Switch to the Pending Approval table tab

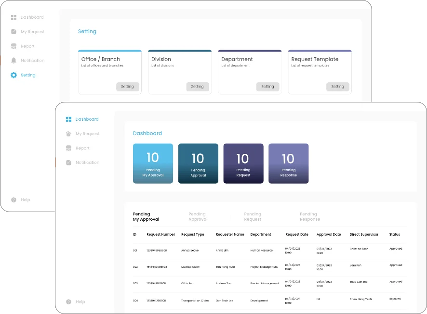[x=198, y=217]
